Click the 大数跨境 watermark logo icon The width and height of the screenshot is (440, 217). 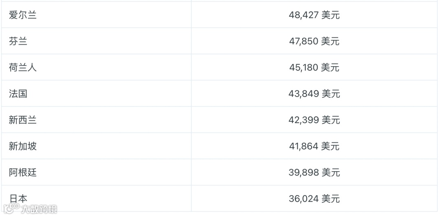(x=11, y=208)
